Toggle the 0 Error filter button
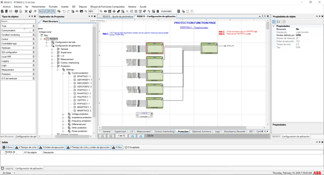Screen dimensions: 324x175 point(8,147)
